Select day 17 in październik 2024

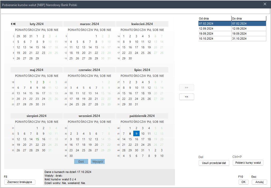point(142,139)
